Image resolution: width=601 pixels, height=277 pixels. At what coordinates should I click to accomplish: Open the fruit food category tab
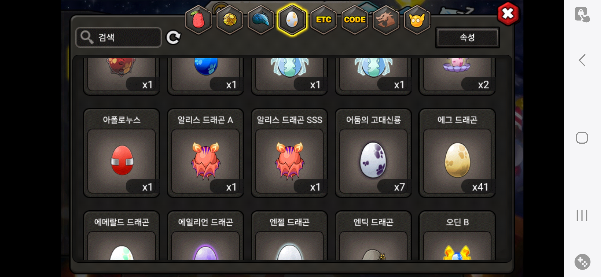click(198, 20)
